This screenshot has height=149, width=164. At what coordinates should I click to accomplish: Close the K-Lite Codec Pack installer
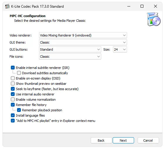coord(155,6)
